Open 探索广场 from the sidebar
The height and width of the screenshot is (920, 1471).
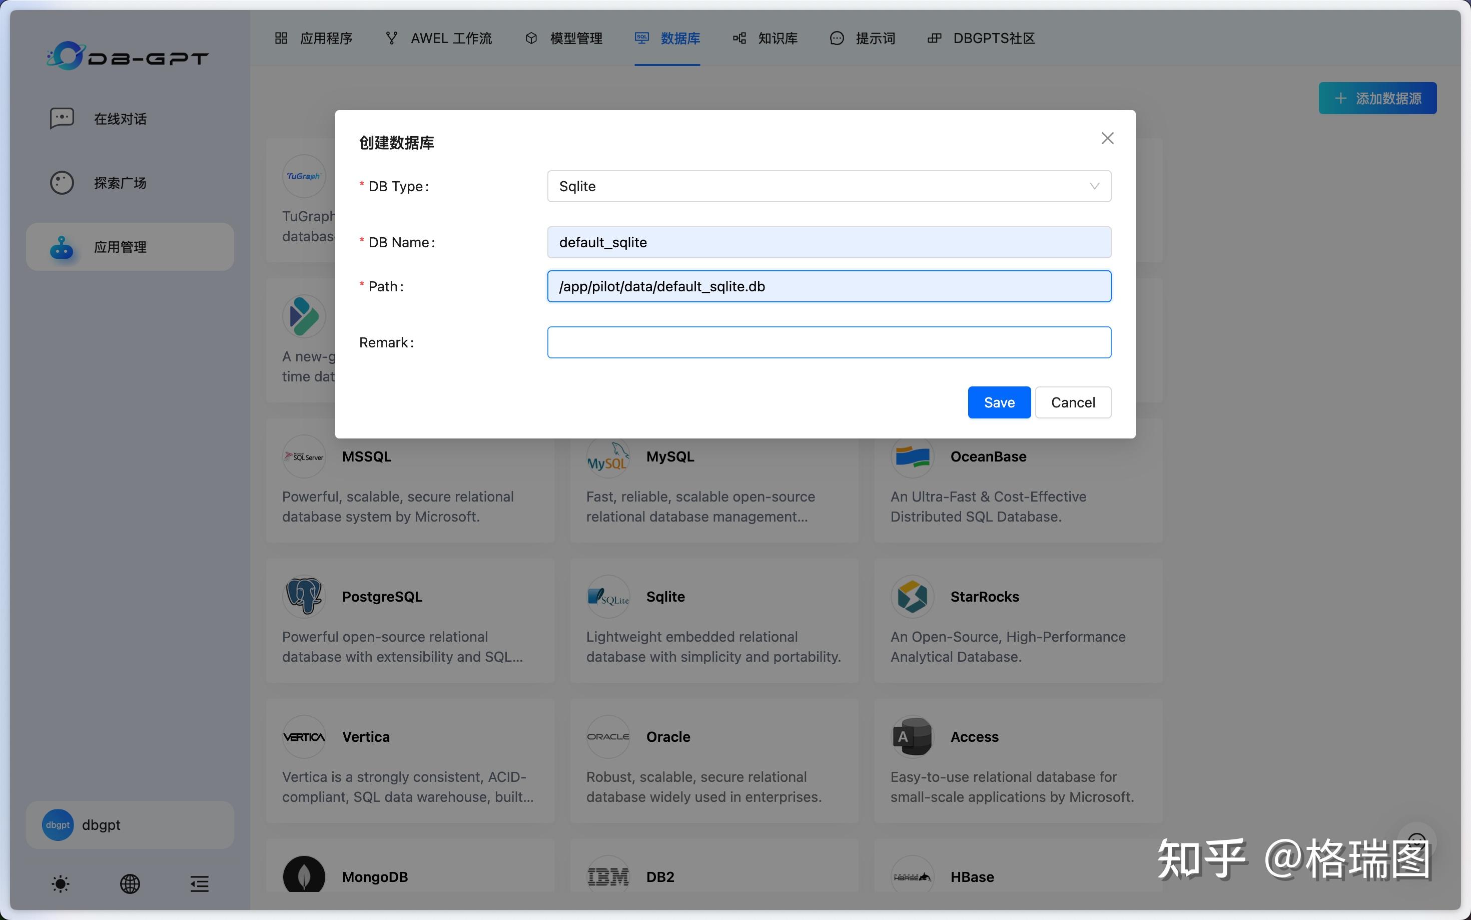[x=120, y=183]
